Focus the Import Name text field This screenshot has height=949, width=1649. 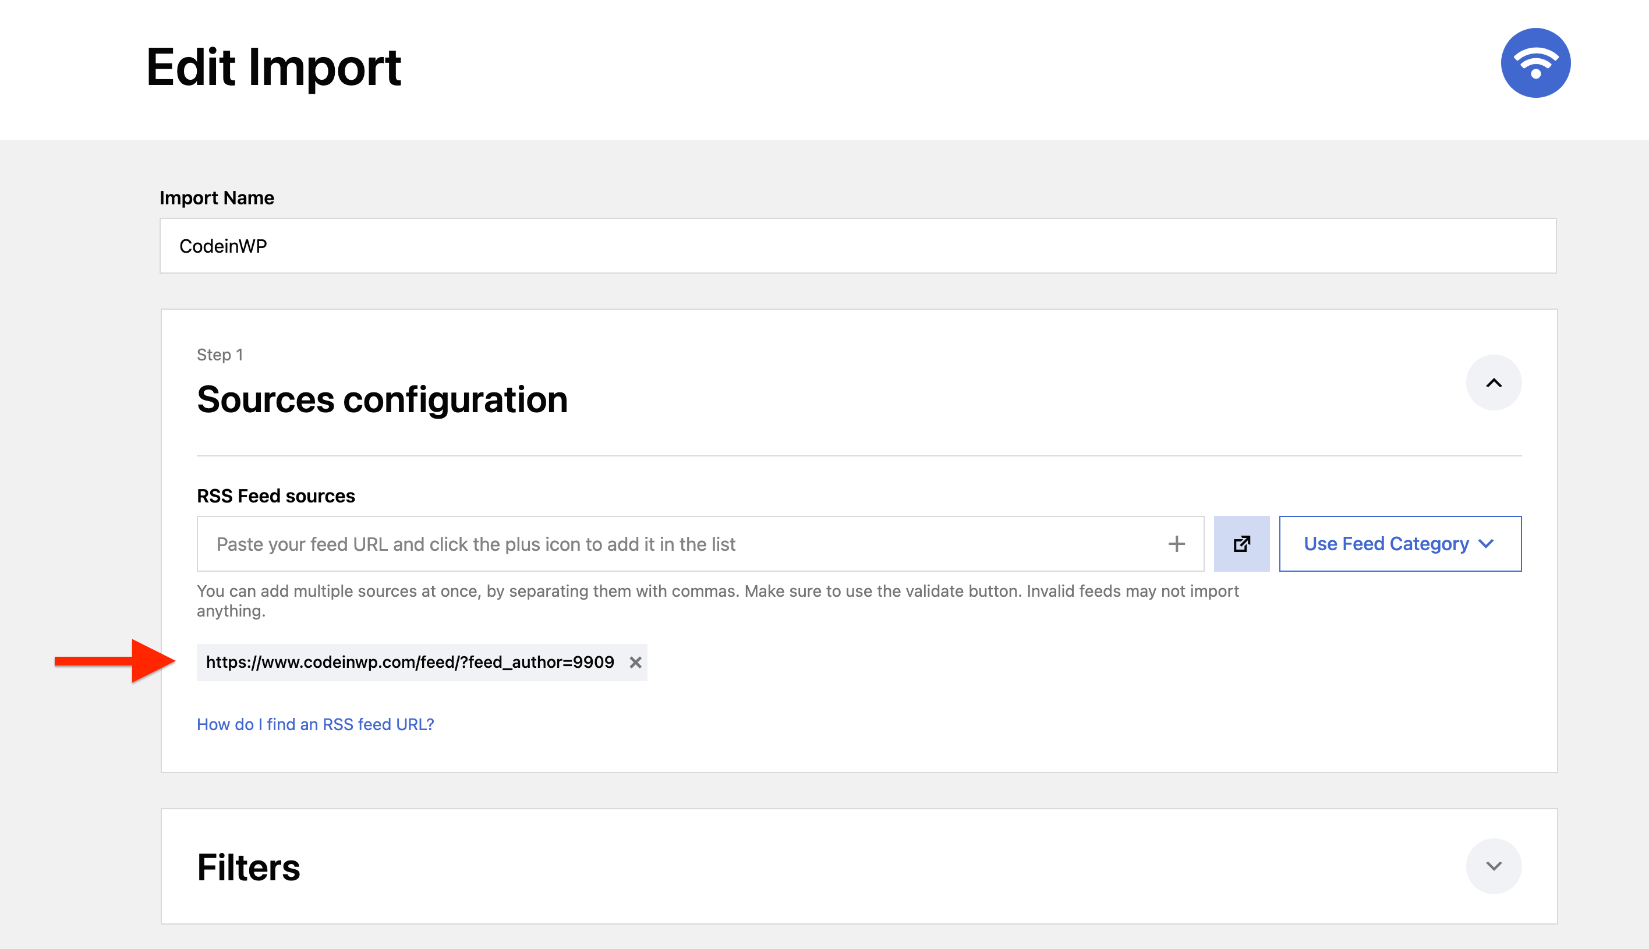pos(857,246)
